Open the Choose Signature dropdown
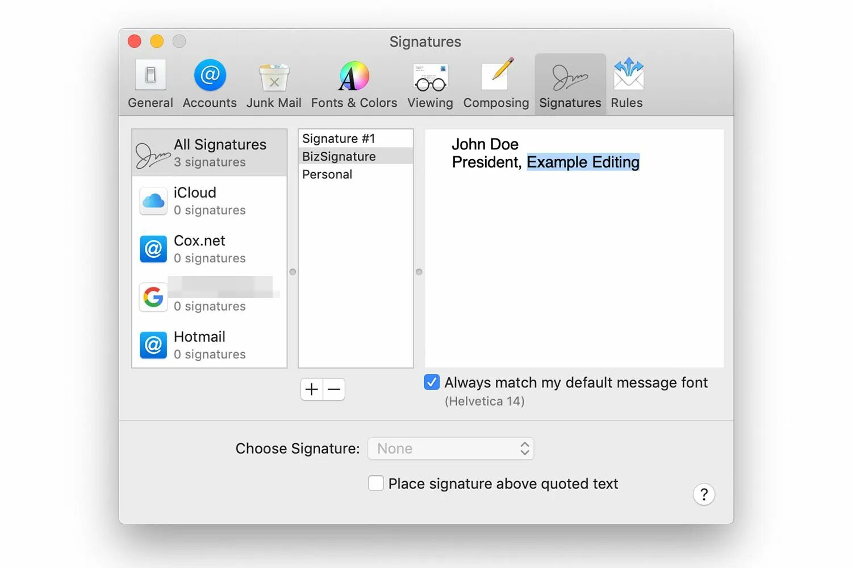This screenshot has height=568, width=852. coord(451,449)
